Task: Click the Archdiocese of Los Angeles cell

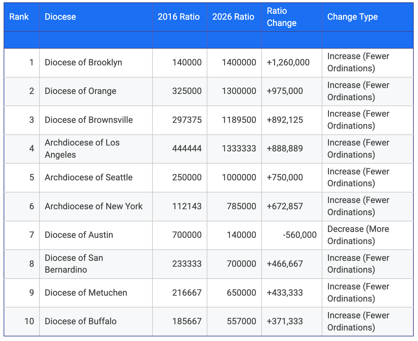Action: (96, 149)
